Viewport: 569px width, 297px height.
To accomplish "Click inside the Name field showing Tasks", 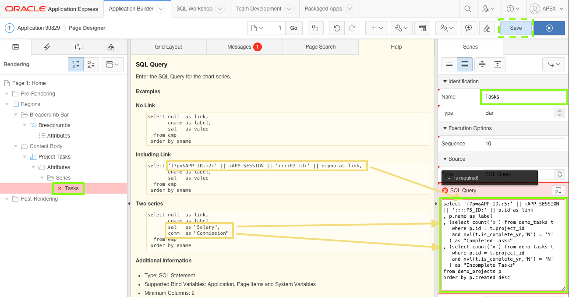I will pyautogui.click(x=523, y=97).
